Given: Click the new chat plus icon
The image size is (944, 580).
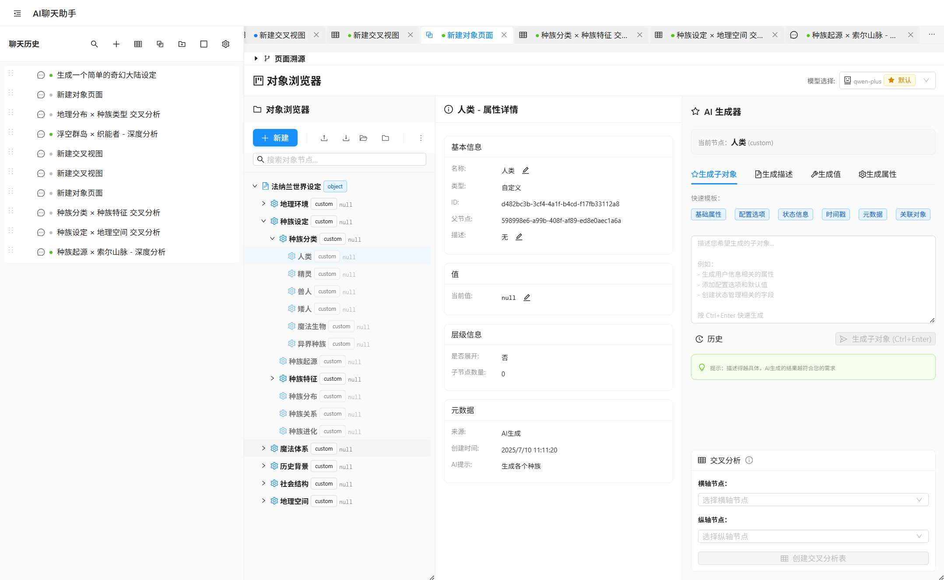Looking at the screenshot, I should pos(116,44).
